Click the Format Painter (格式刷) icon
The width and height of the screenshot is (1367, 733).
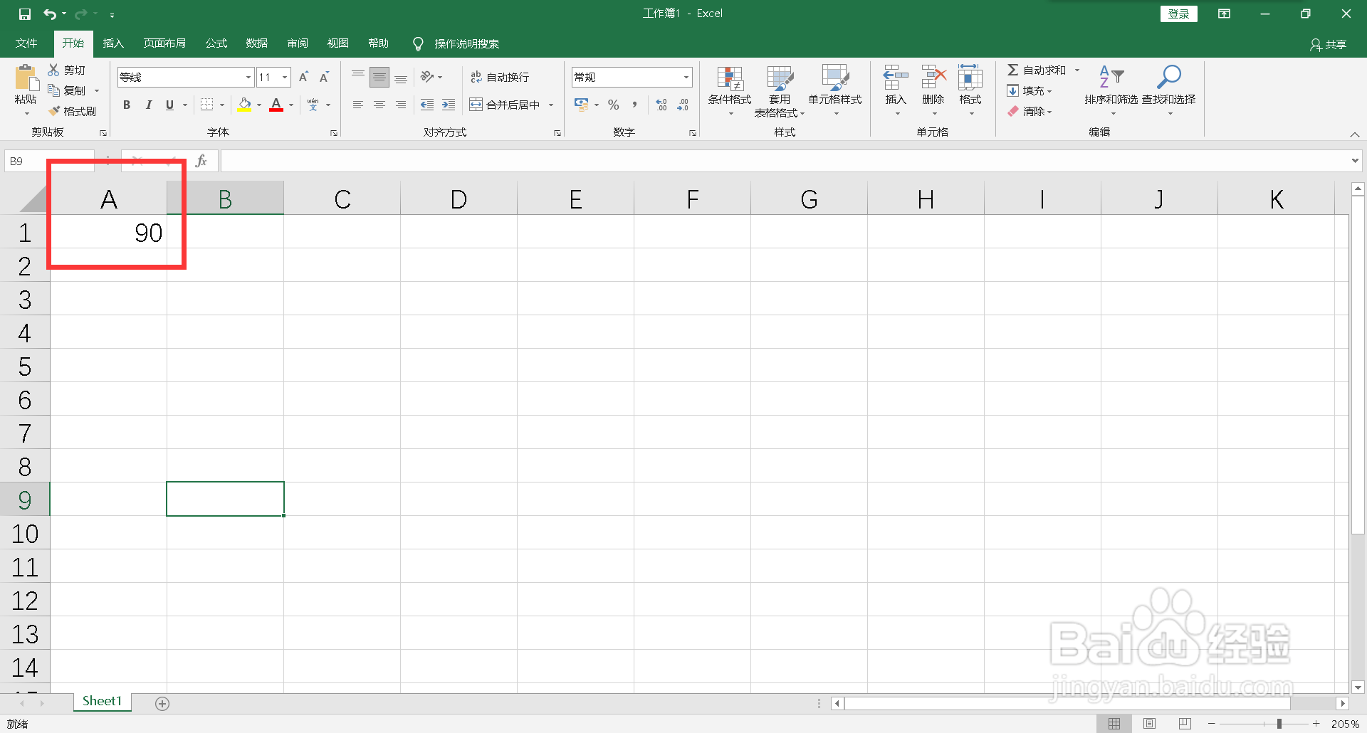pos(53,111)
